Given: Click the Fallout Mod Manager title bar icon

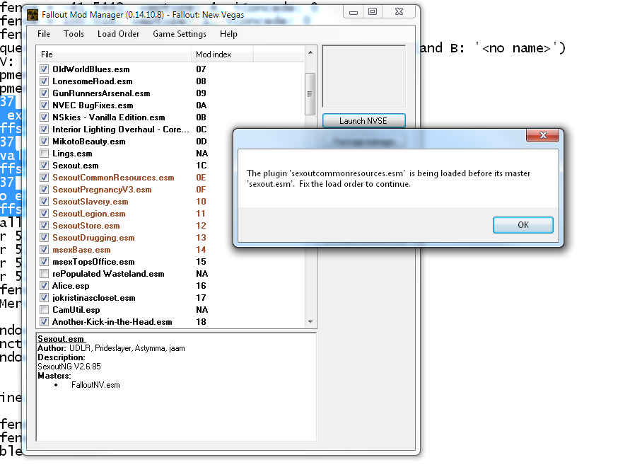Looking at the screenshot, I should [x=33, y=15].
